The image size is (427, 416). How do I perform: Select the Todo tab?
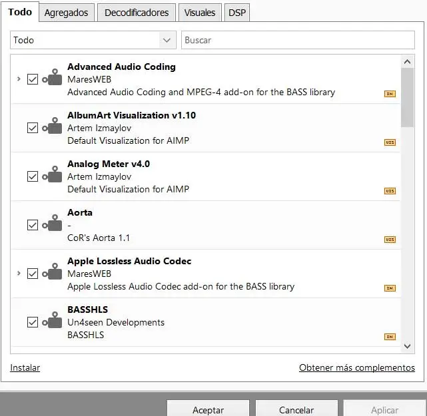[x=20, y=12]
